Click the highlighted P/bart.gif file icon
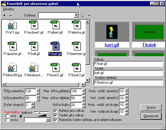Image resolution: width=166 pixels, height=130 pixels. pyautogui.click(x=55, y=46)
